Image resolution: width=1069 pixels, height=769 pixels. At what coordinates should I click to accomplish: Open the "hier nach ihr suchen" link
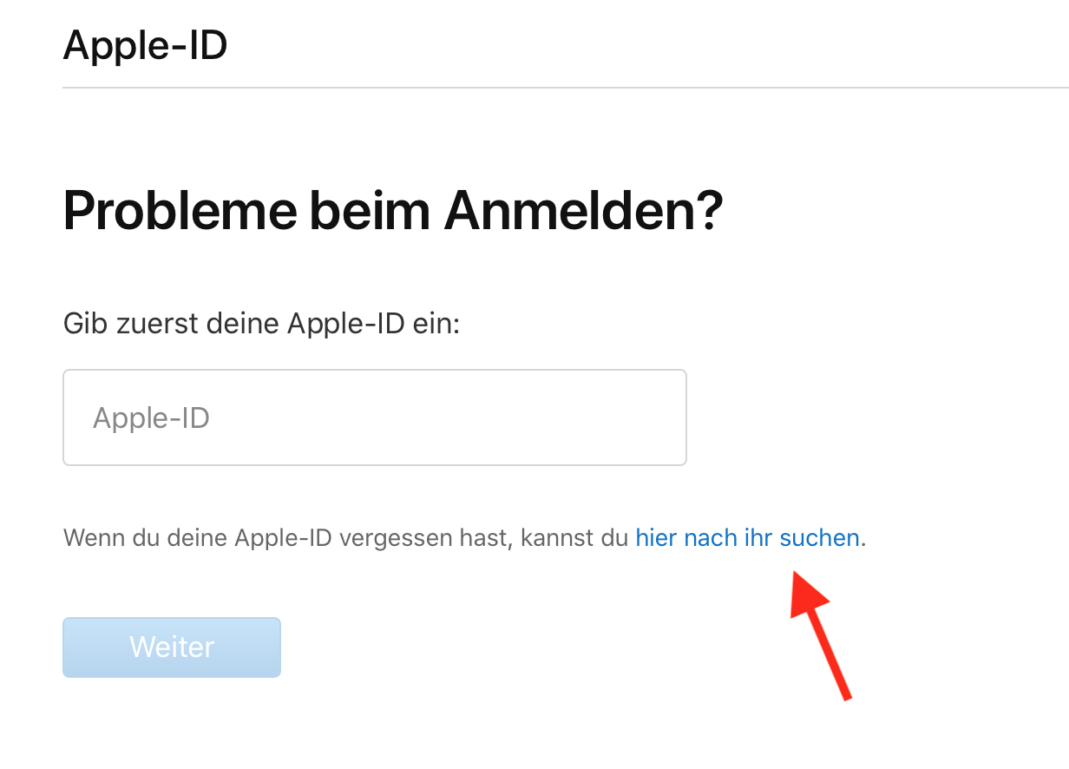pyautogui.click(x=747, y=538)
